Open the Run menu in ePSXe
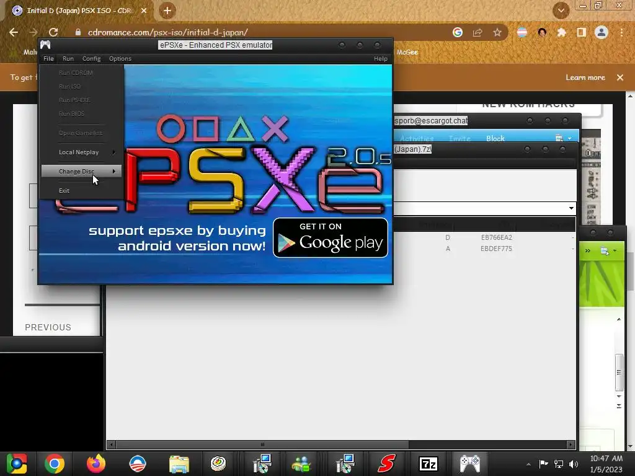This screenshot has height=476, width=635. [x=68, y=59]
